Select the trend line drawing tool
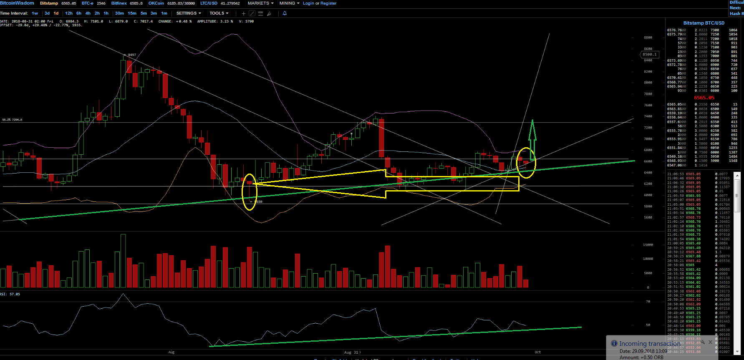Viewport: 744px width, 360px height. [252, 13]
